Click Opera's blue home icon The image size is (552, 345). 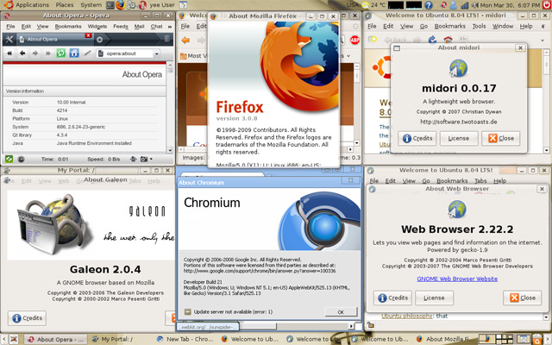pos(75,53)
